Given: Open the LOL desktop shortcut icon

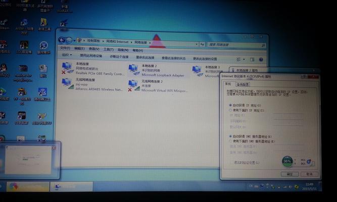Looking at the screenshot, I should tap(24, 47).
